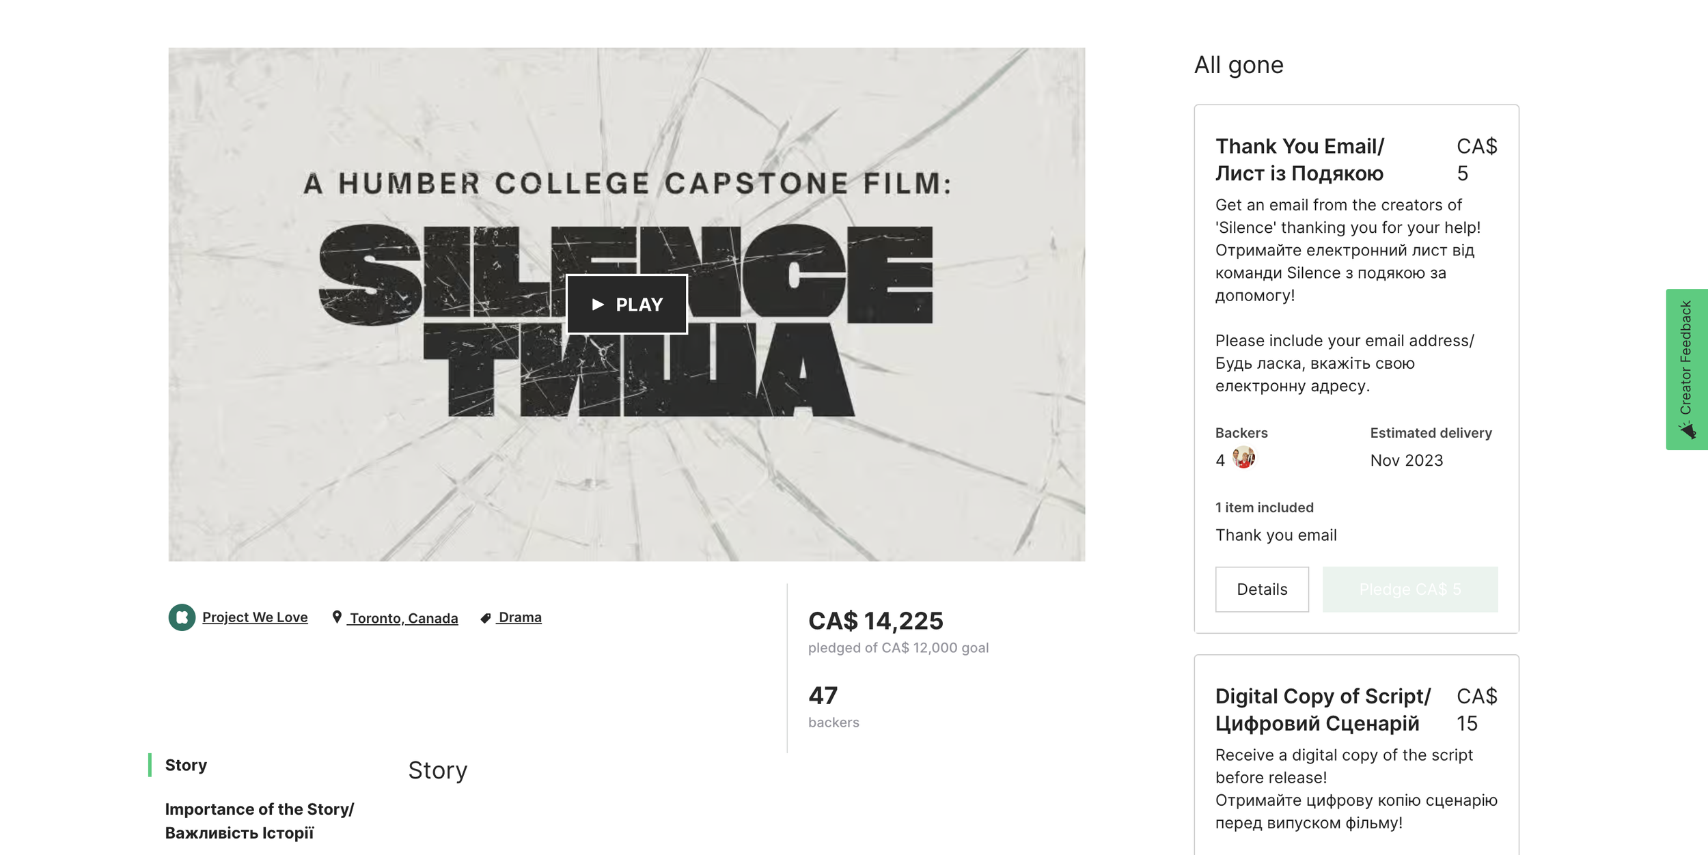Open the Creator Feedback side tab
This screenshot has height=855, width=1708.
pyautogui.click(x=1685, y=359)
